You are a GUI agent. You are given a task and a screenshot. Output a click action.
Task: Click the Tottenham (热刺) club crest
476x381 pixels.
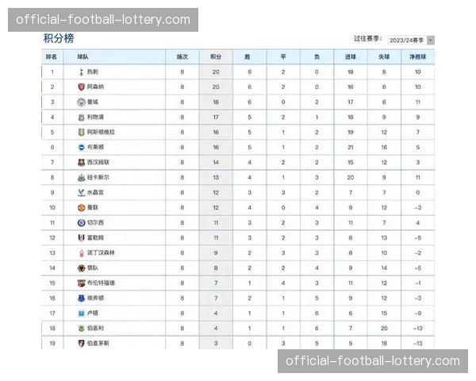pos(81,72)
